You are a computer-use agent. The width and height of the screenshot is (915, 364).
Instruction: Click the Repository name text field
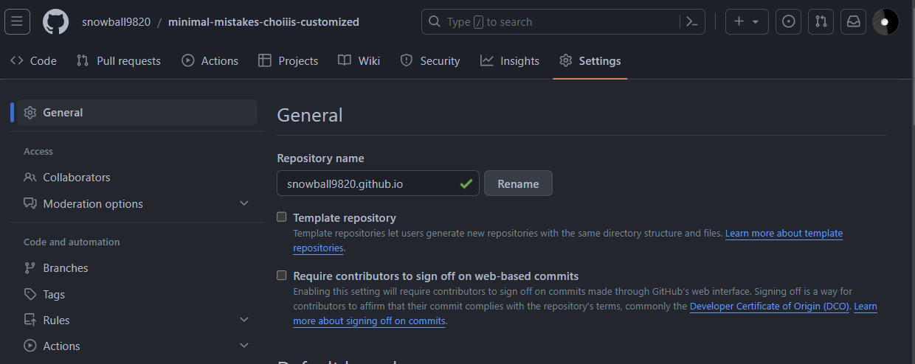click(x=369, y=183)
